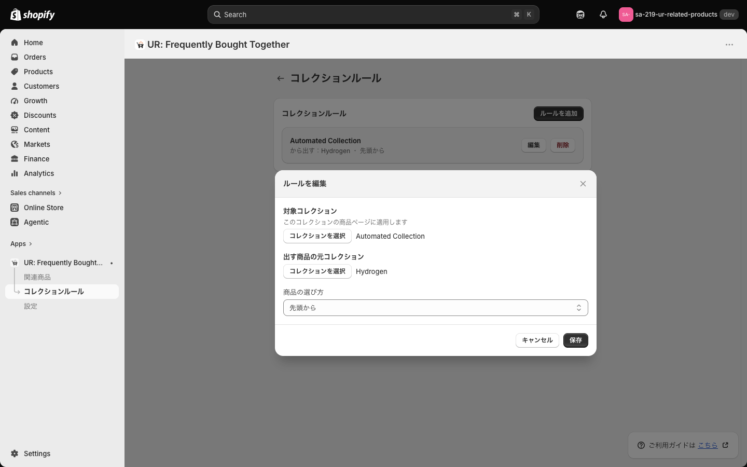
Task: Open the 商品の選び方 dropdown
Action: (436, 308)
